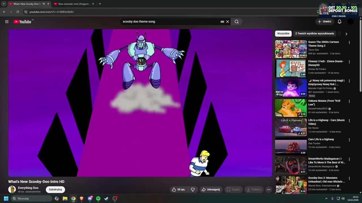
Task: Show hidden system tray icons
Action: pyautogui.click(x=326, y=198)
